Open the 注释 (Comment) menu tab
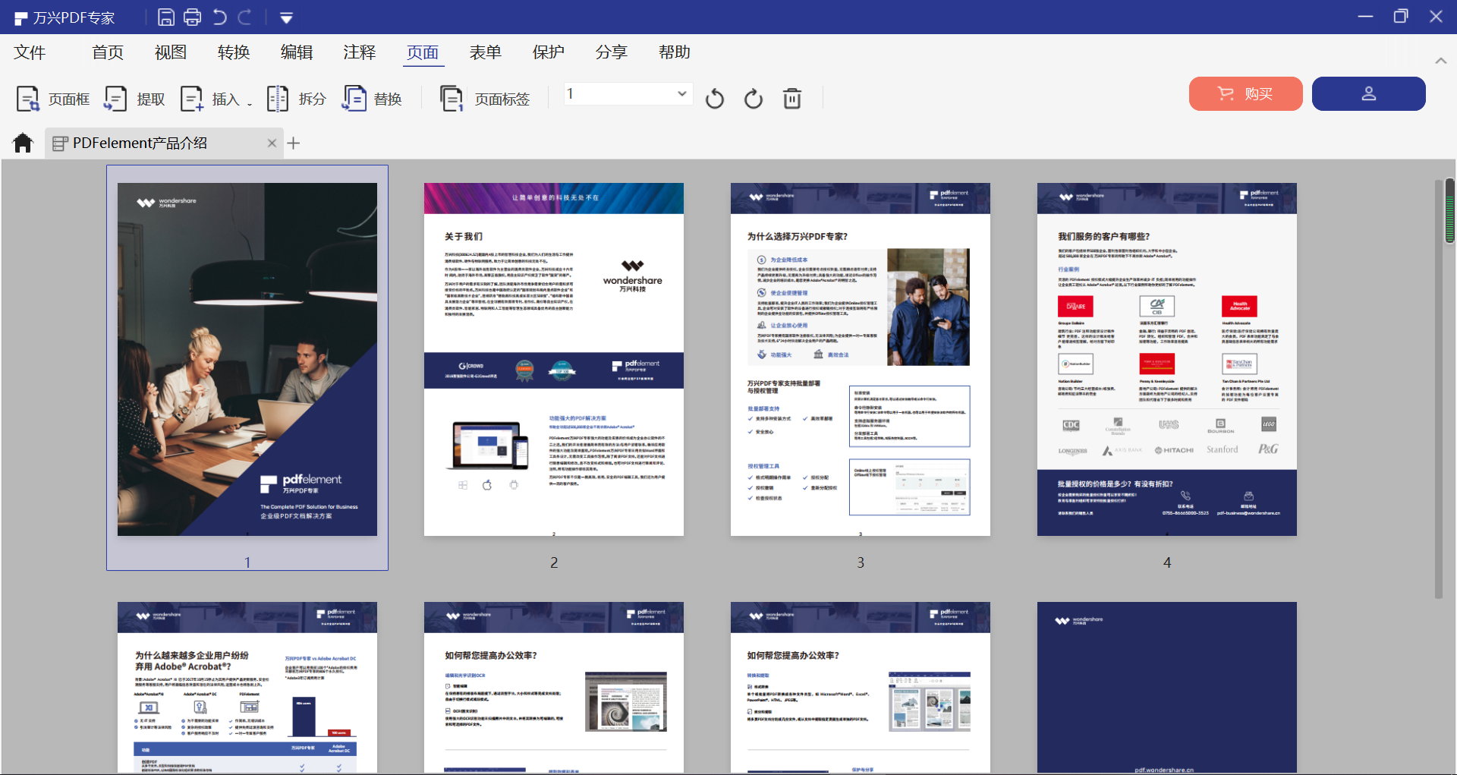 pos(359,52)
